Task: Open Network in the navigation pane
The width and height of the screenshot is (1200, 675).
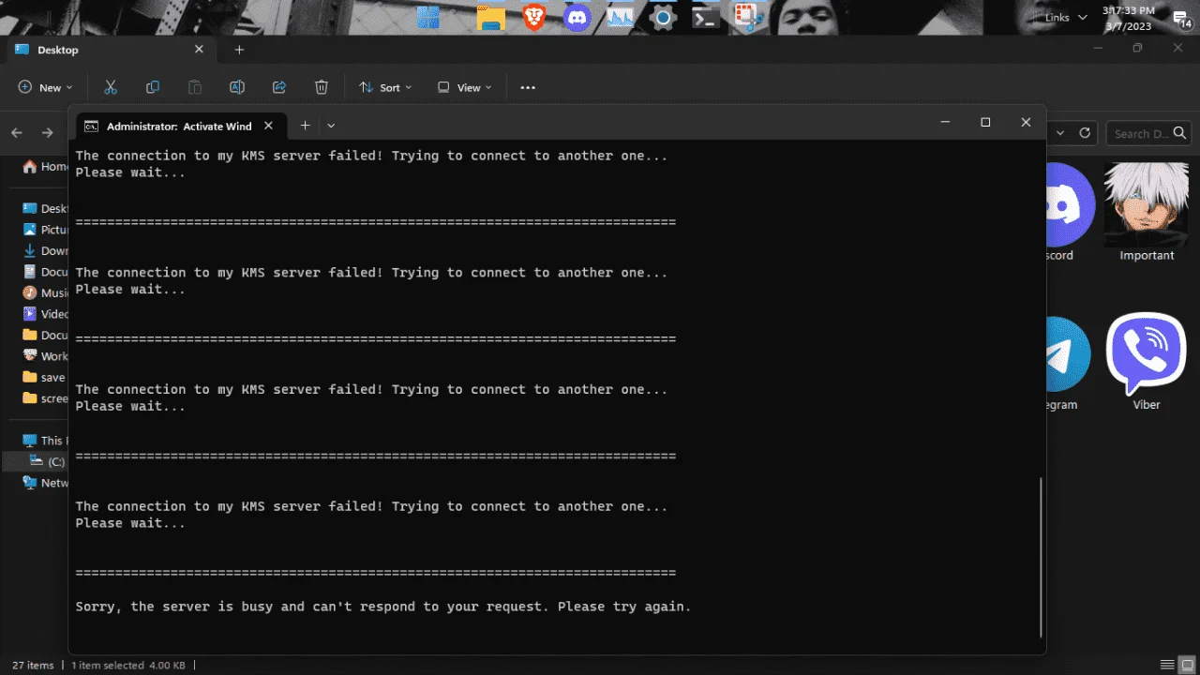Action: click(x=46, y=483)
